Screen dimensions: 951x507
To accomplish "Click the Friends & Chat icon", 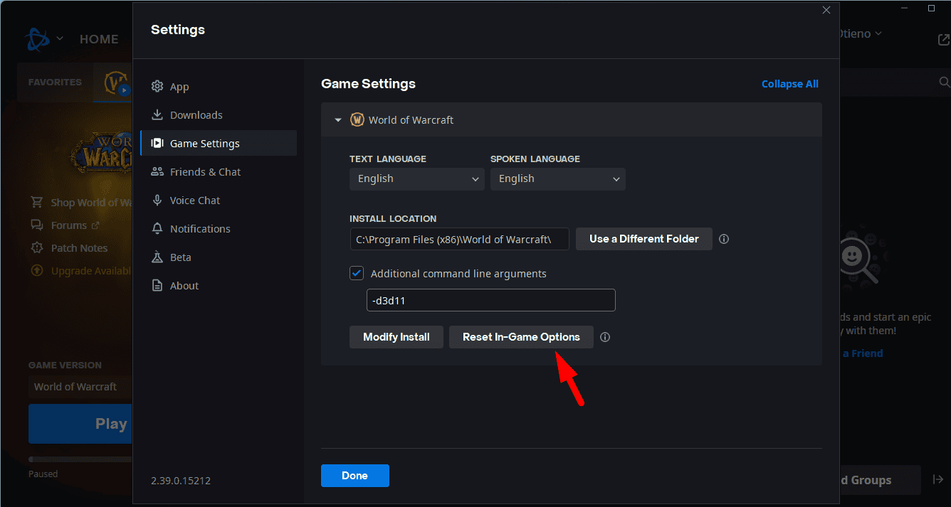I will click(157, 171).
